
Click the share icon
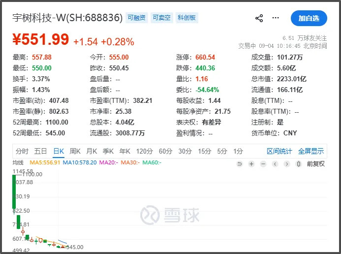click(x=259, y=18)
